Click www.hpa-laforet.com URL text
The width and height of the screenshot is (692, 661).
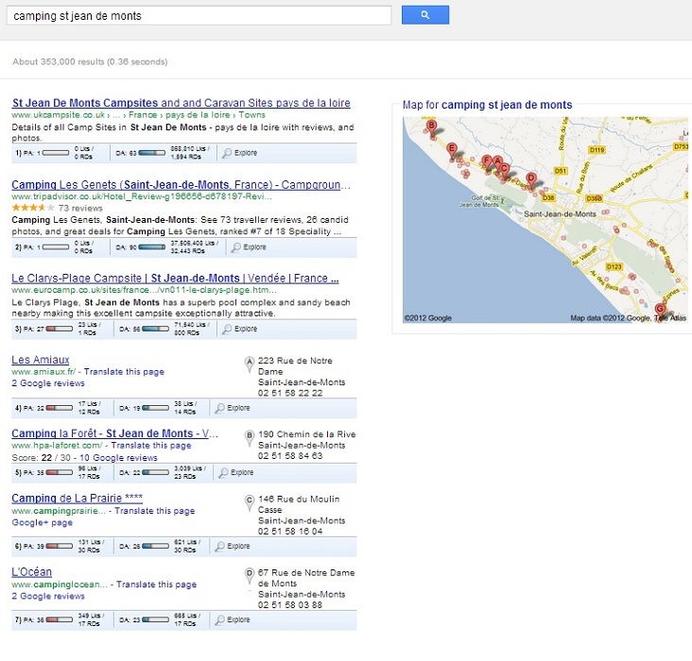[57, 446]
